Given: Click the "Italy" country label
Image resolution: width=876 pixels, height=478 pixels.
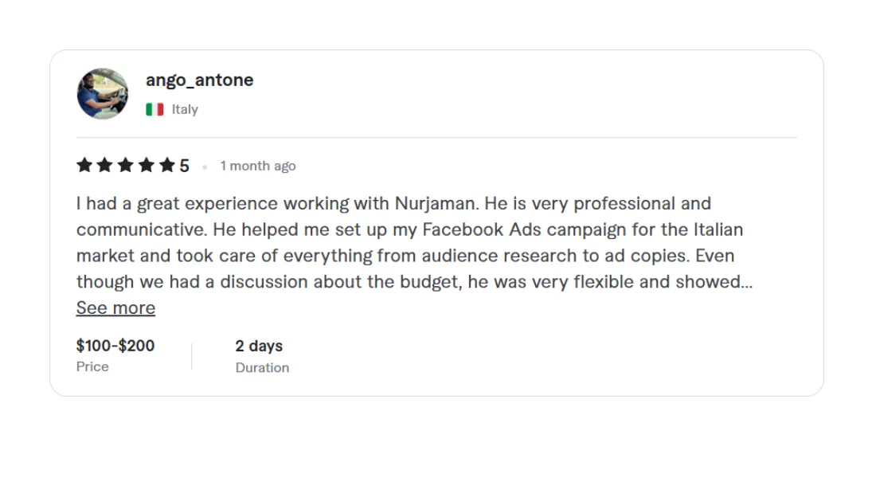Looking at the screenshot, I should (185, 110).
